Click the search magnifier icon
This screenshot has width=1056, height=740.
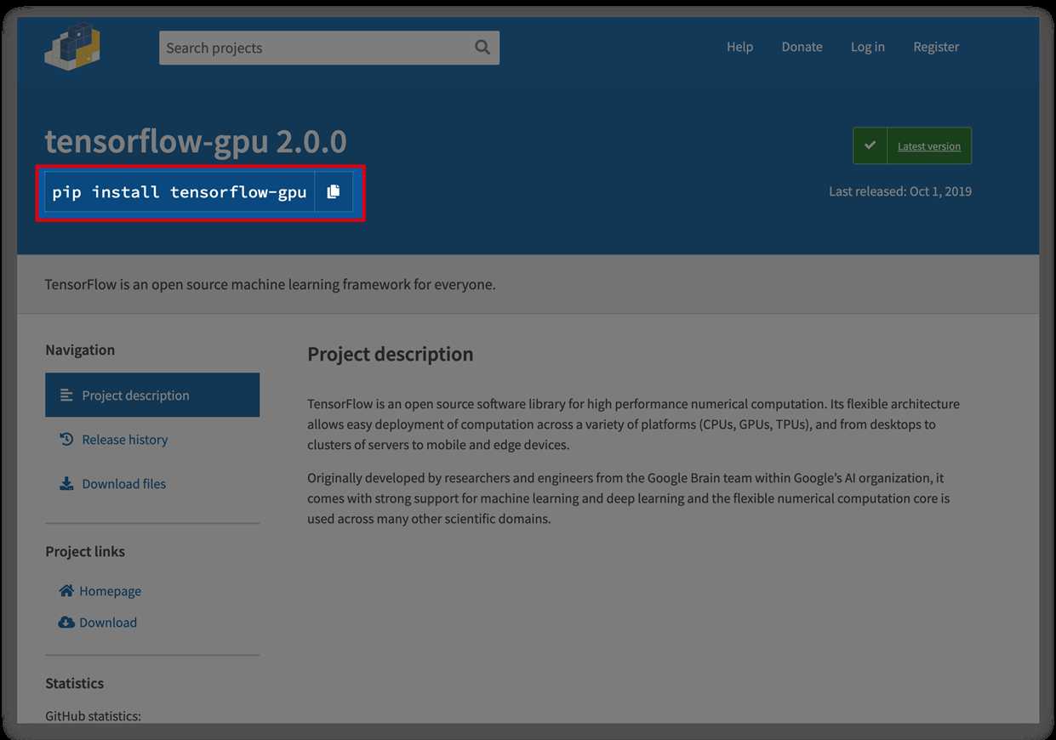click(x=482, y=48)
